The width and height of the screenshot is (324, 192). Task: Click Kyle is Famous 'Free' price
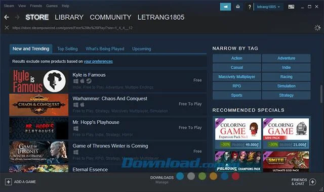pyautogui.click(x=197, y=80)
